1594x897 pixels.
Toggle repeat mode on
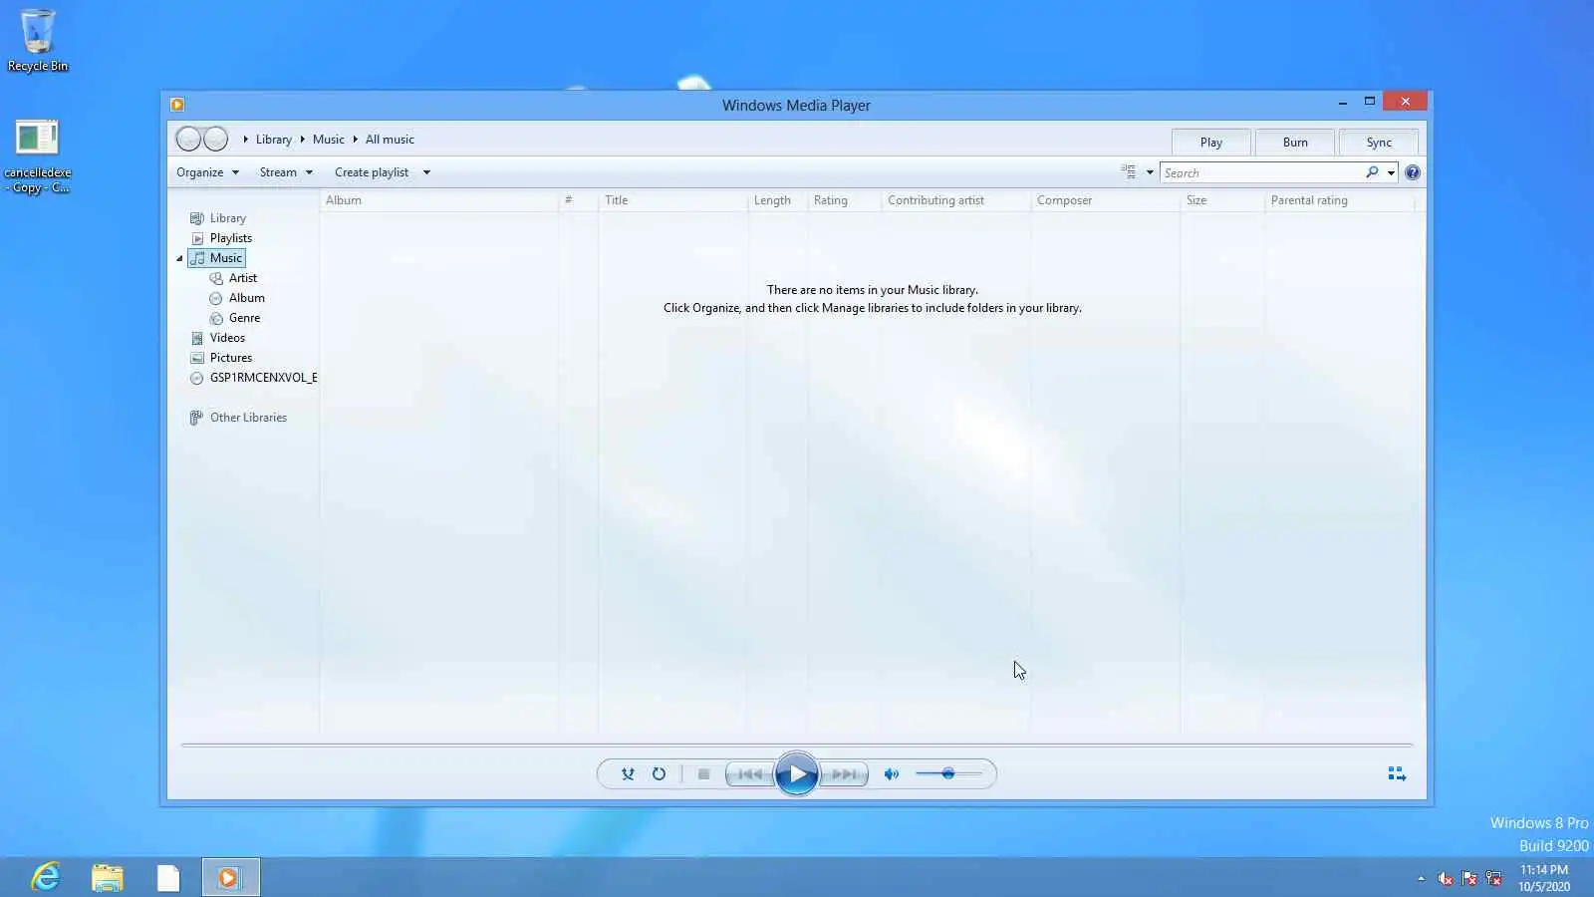click(659, 774)
